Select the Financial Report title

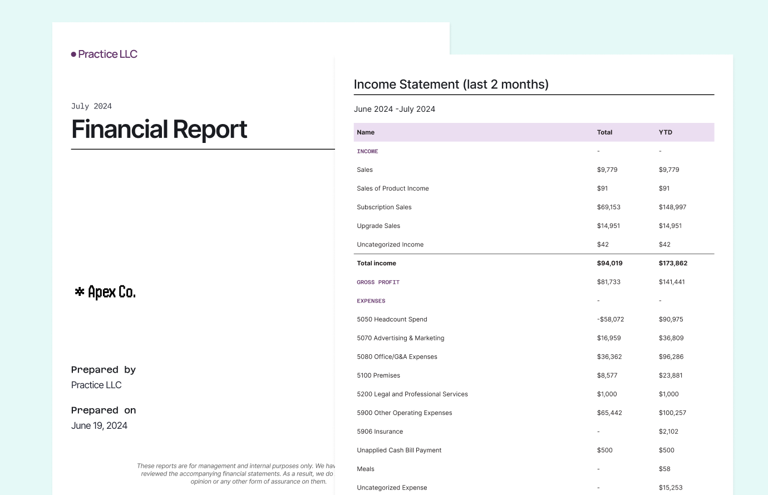coord(159,130)
